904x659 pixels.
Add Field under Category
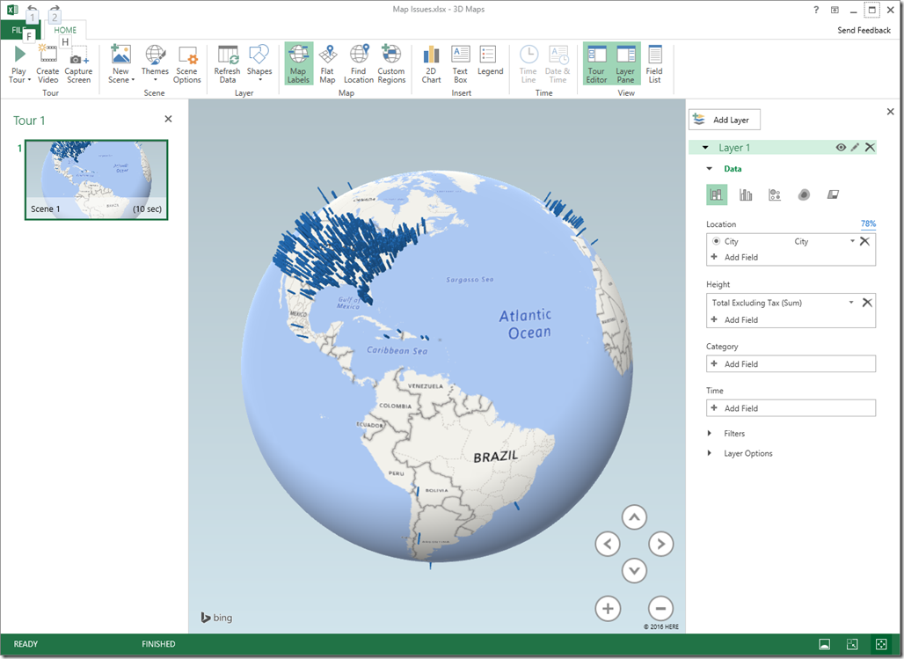[791, 364]
